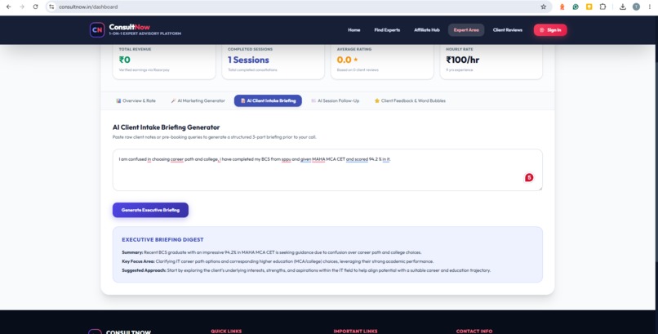This screenshot has width=658, height=334.
Task: Click the 0.0 average rating value
Action: 345,60
